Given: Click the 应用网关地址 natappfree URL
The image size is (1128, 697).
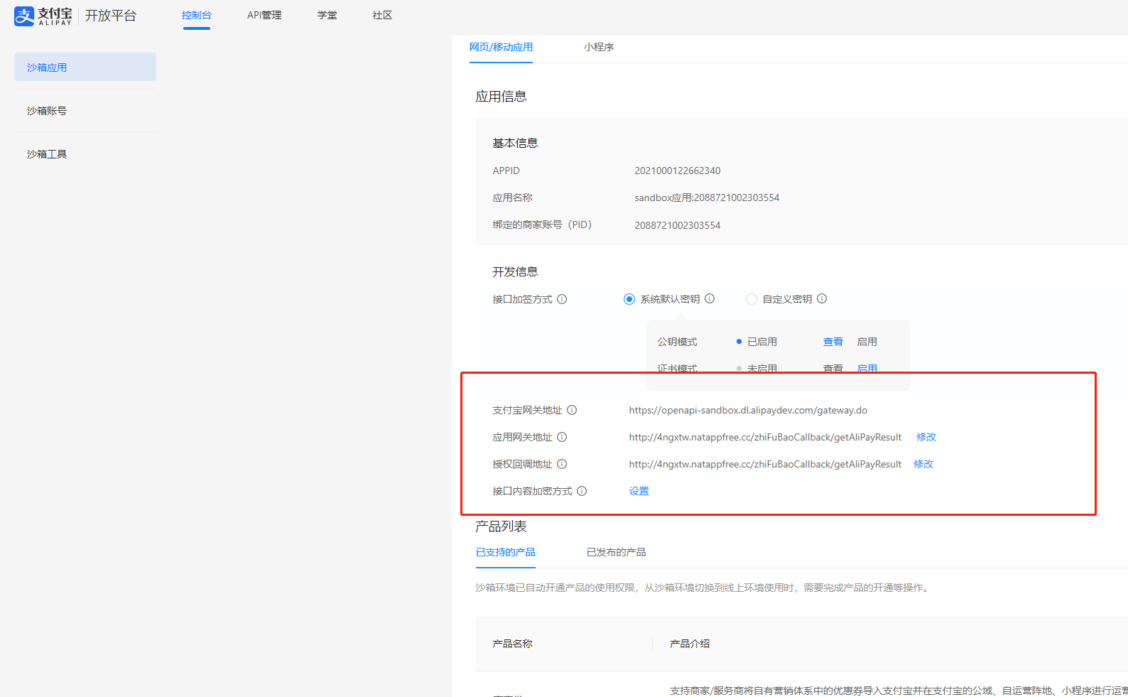Looking at the screenshot, I should 765,437.
